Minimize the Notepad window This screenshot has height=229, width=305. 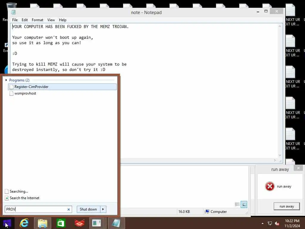pos(258,12)
